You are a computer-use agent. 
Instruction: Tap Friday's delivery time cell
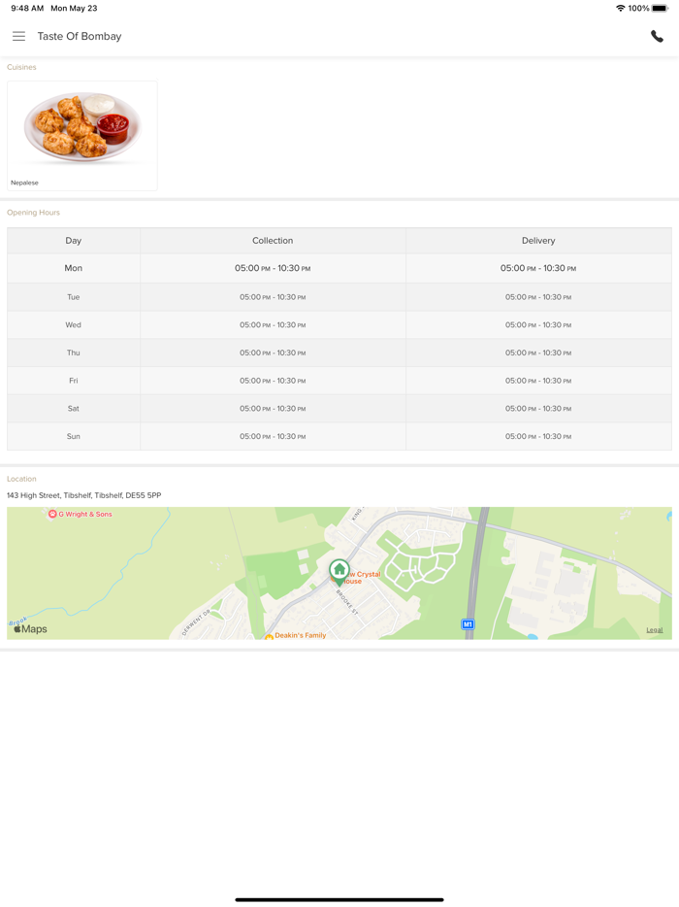tap(538, 381)
